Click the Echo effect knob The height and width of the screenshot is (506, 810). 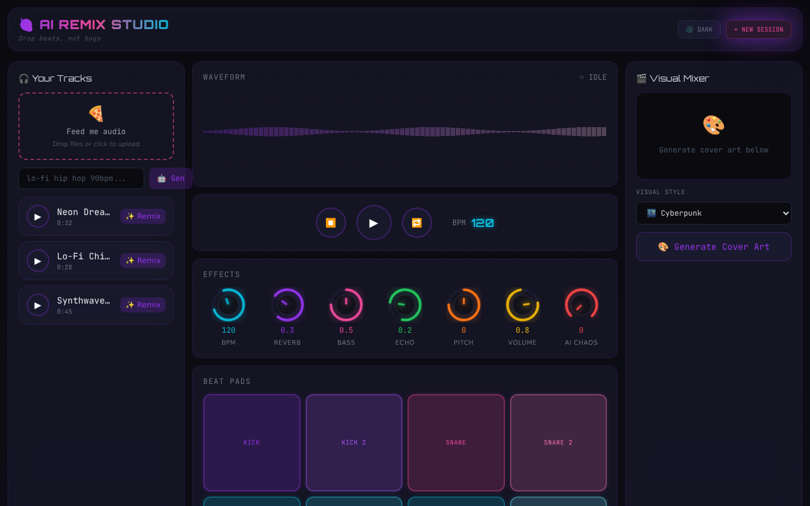(405, 305)
